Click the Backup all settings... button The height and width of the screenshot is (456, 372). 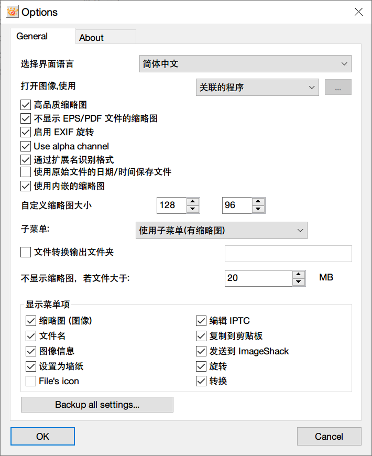[97, 405]
